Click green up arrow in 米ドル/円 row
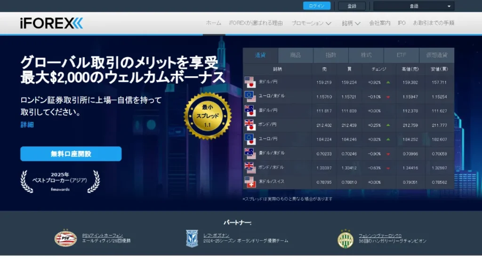This screenshot has height=260, width=482. click(388, 82)
